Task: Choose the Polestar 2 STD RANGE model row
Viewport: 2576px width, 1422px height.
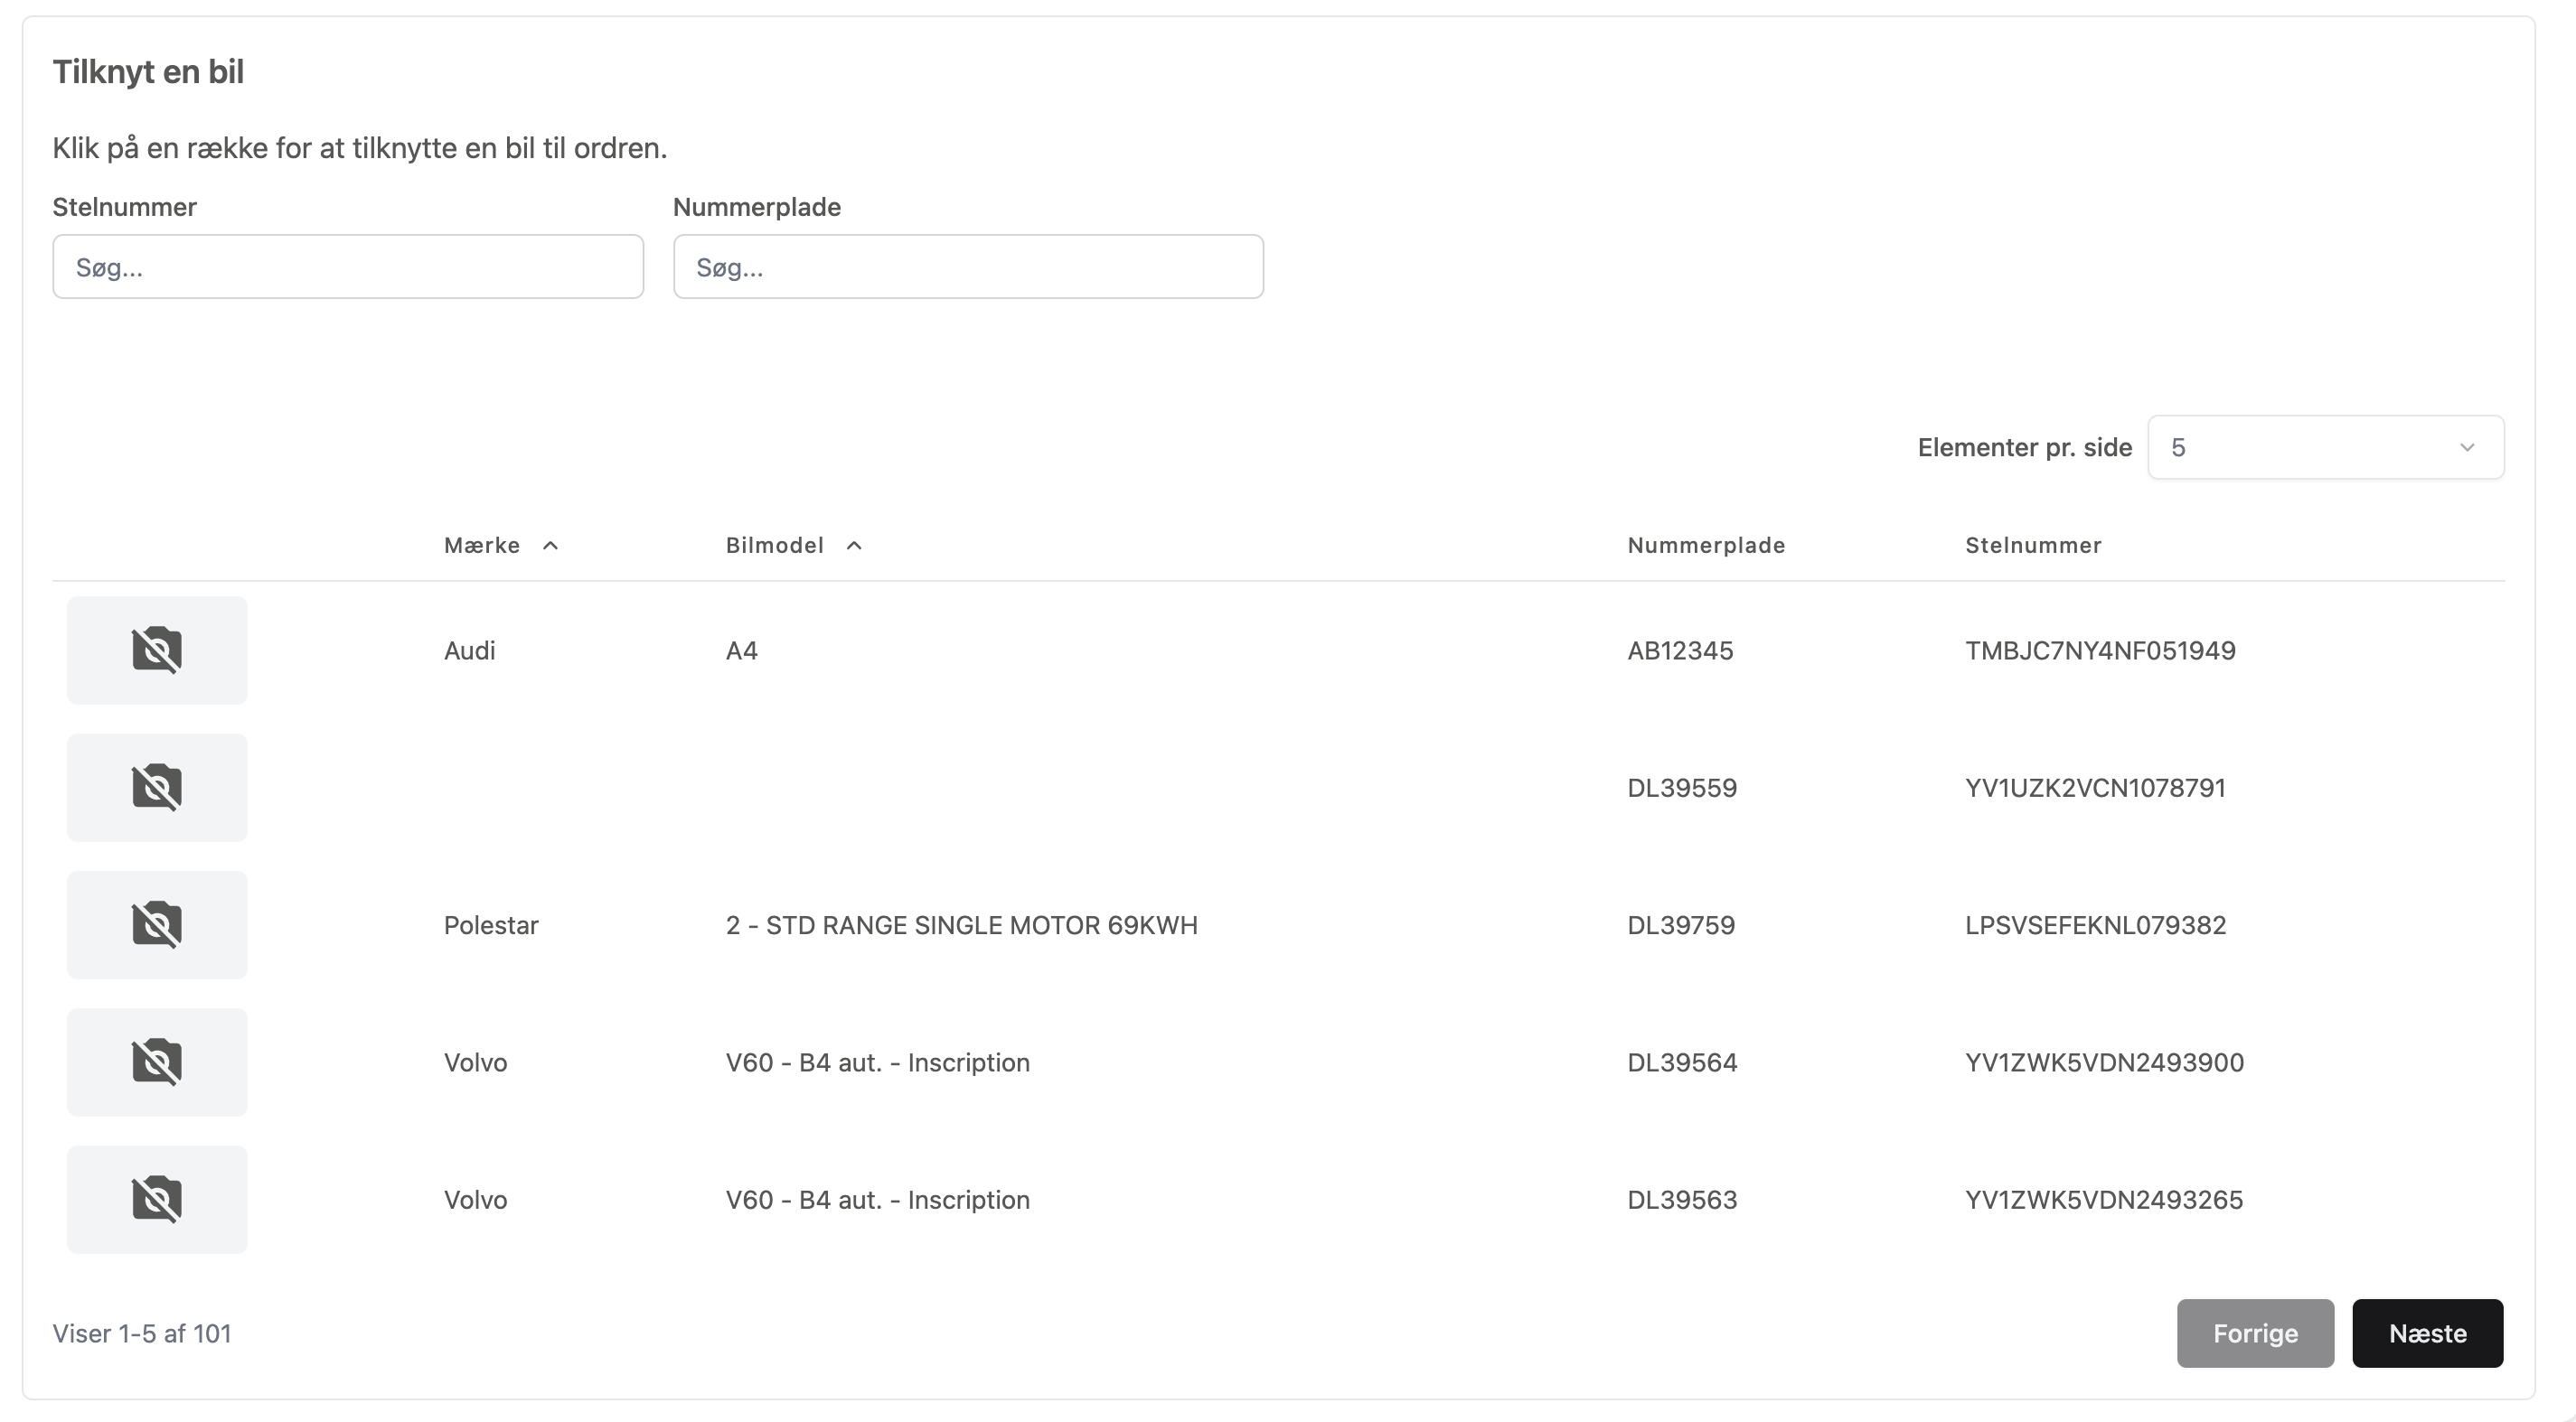Action: (x=961, y=925)
